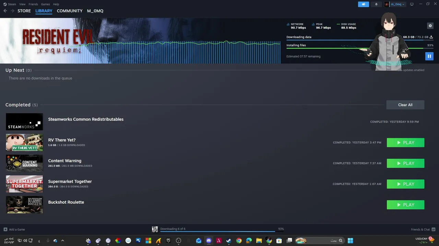The image size is (439, 246).
Task: Select the Supermarket Together title text
Action: (70, 181)
